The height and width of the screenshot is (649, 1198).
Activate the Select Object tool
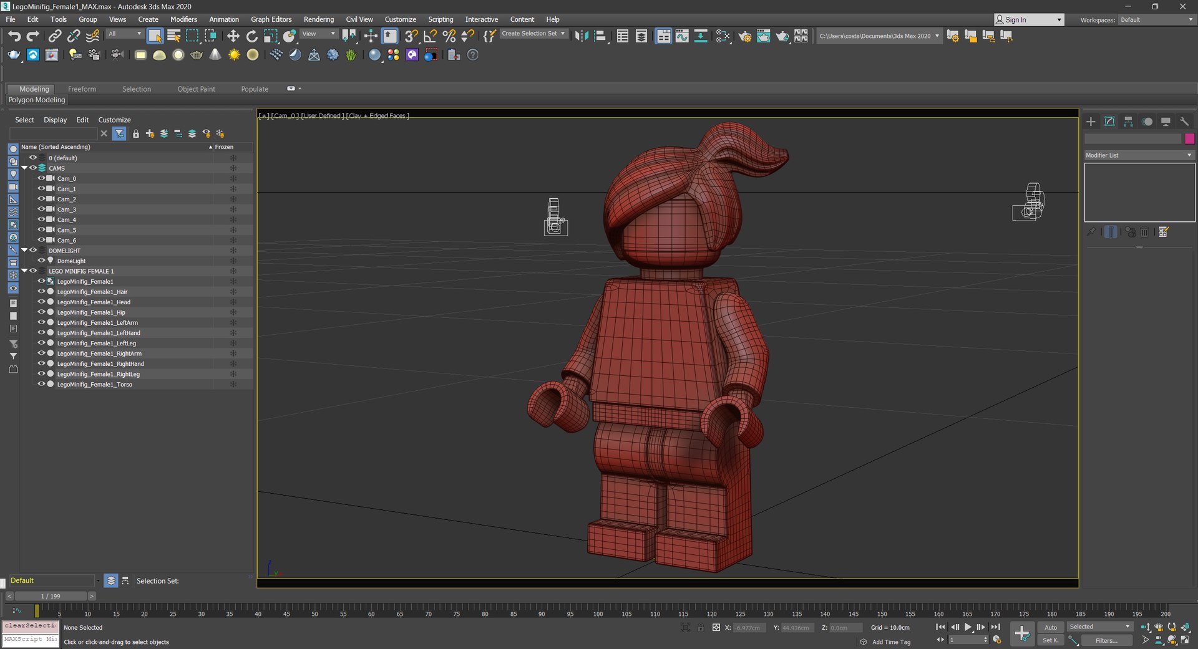click(155, 36)
